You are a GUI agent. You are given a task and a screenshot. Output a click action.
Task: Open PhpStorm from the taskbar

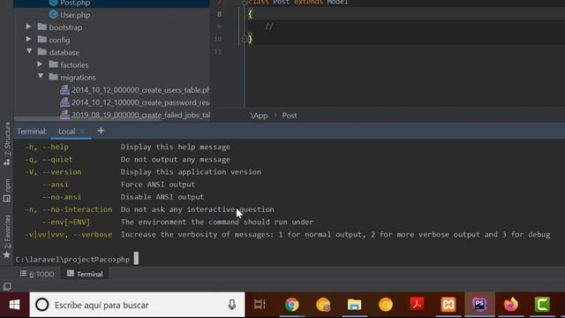pyautogui.click(x=479, y=305)
